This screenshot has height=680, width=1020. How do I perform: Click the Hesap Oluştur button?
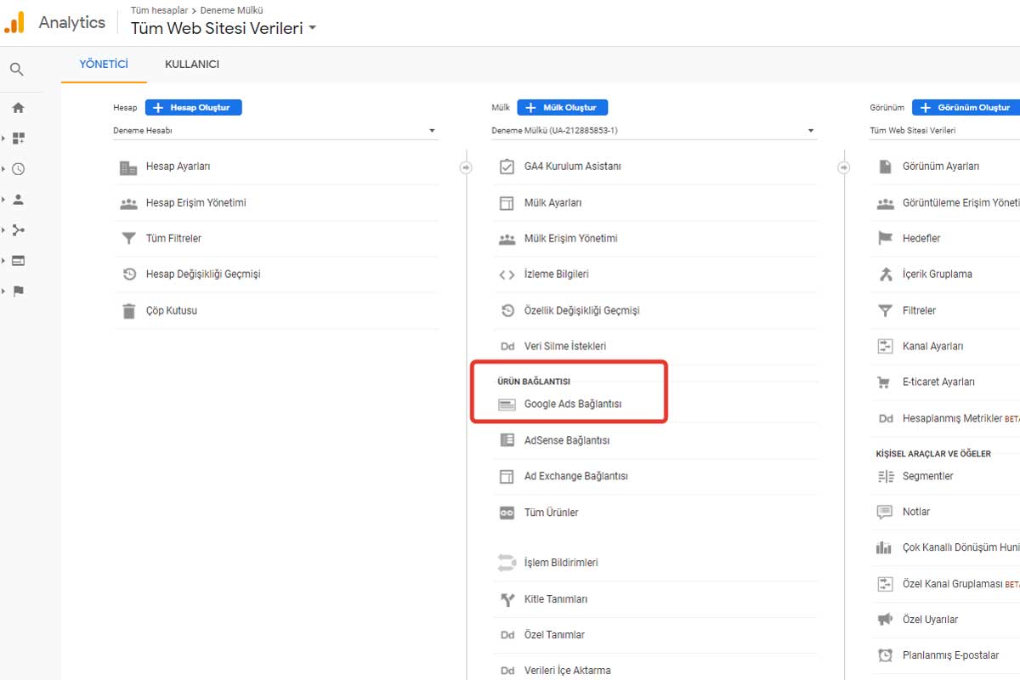(x=194, y=108)
